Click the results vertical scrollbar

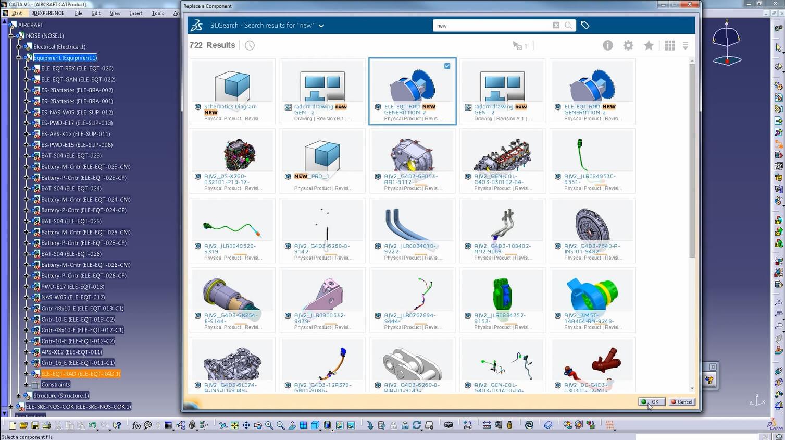point(692,161)
